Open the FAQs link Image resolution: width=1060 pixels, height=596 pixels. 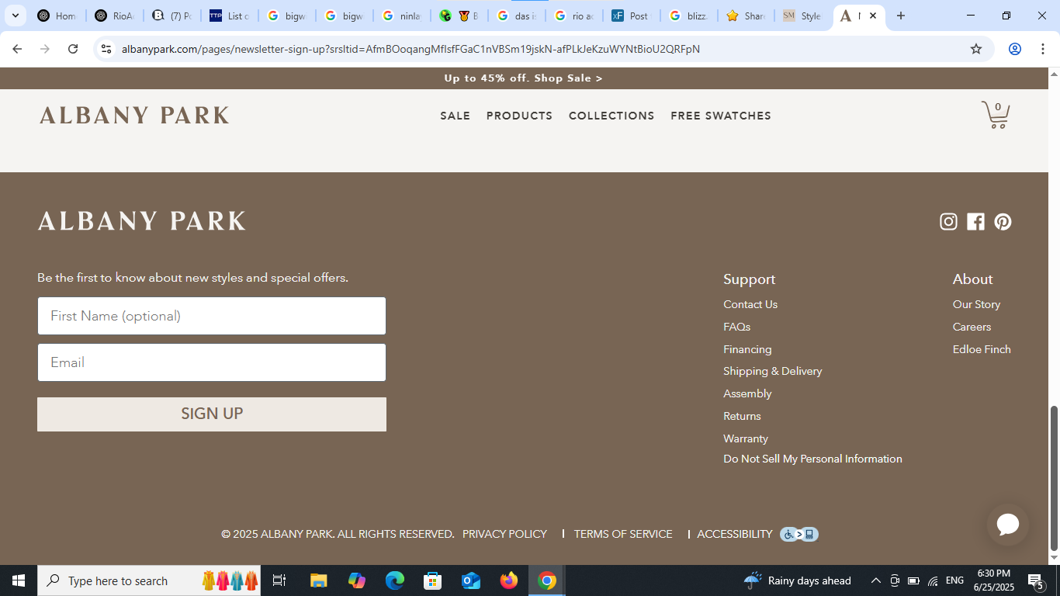pyautogui.click(x=736, y=327)
